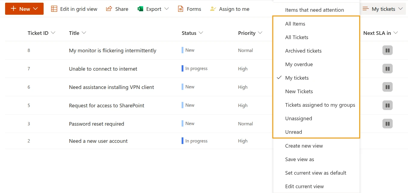Switch to the Archived tickets view
This screenshot has width=408, height=193.
[303, 51]
